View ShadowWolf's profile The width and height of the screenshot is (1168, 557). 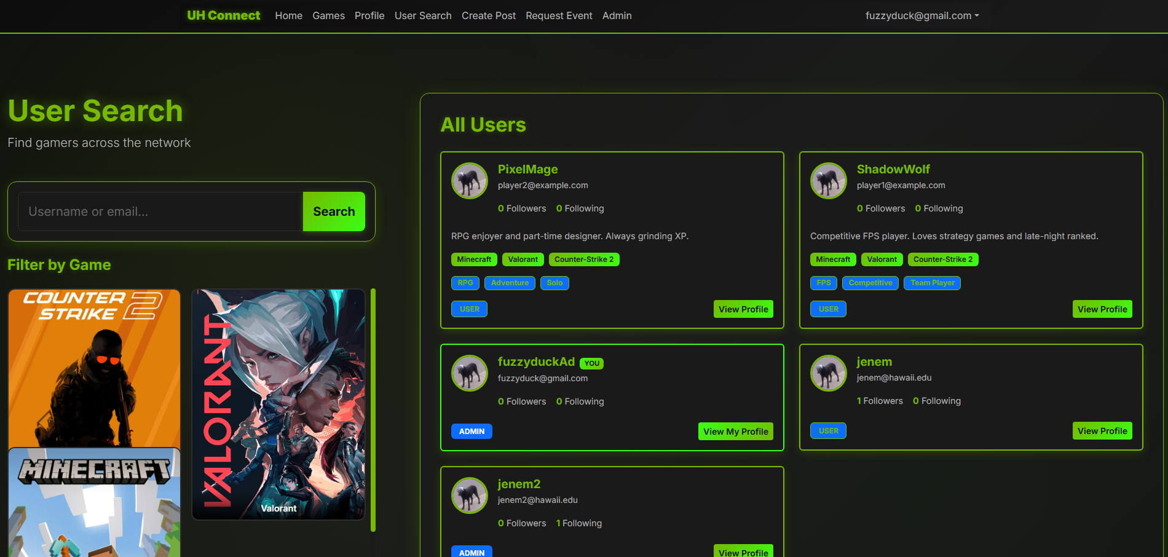[1102, 309]
